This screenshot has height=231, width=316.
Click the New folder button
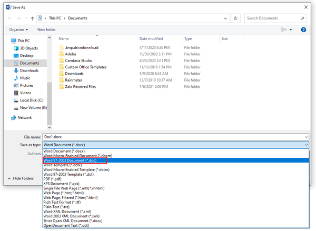pyautogui.click(x=46, y=30)
